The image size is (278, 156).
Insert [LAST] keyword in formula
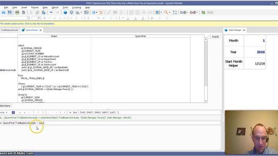113,113
